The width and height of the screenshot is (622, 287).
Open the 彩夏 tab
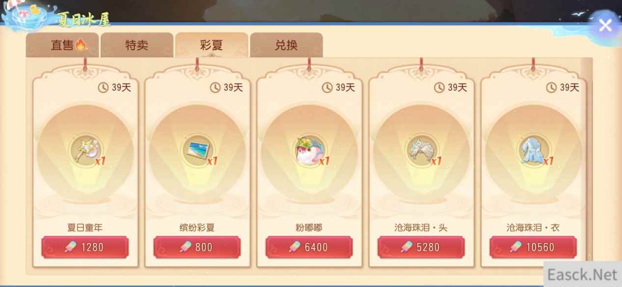pyautogui.click(x=212, y=46)
